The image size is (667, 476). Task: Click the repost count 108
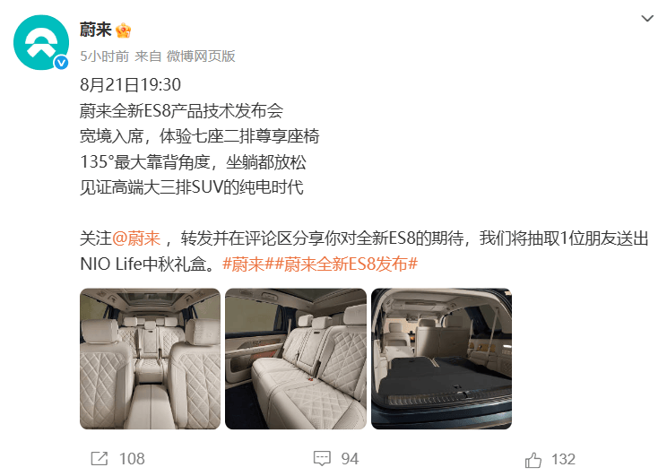(x=132, y=459)
